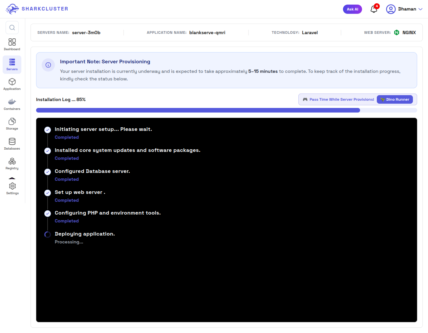Collapse sidebar using the up arrow
Image resolution: width=428 pixels, height=333 pixels.
point(12,178)
